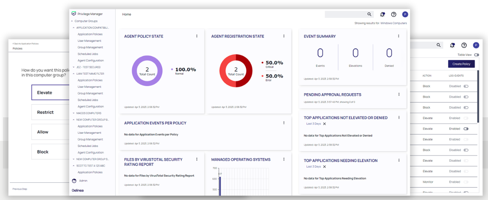Click dark red Critical segment of registration donut
The image size is (488, 200).
[x=248, y=70]
